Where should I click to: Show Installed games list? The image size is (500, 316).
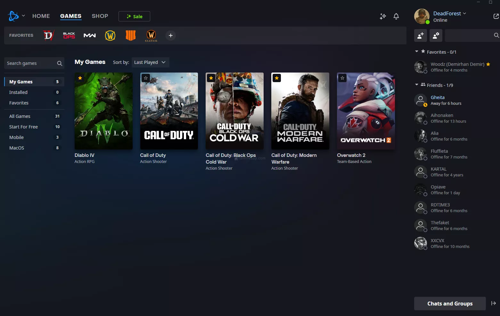click(x=34, y=92)
